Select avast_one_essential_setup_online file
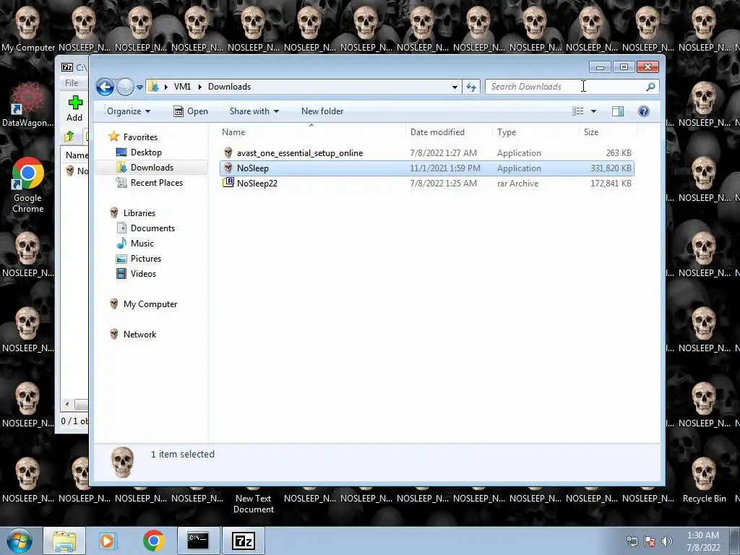 click(x=427, y=153)
